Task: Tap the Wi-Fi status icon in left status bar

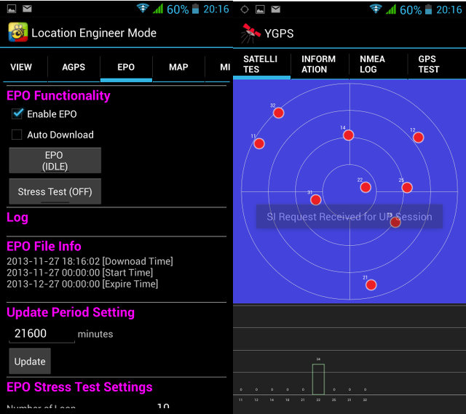Action: point(142,9)
